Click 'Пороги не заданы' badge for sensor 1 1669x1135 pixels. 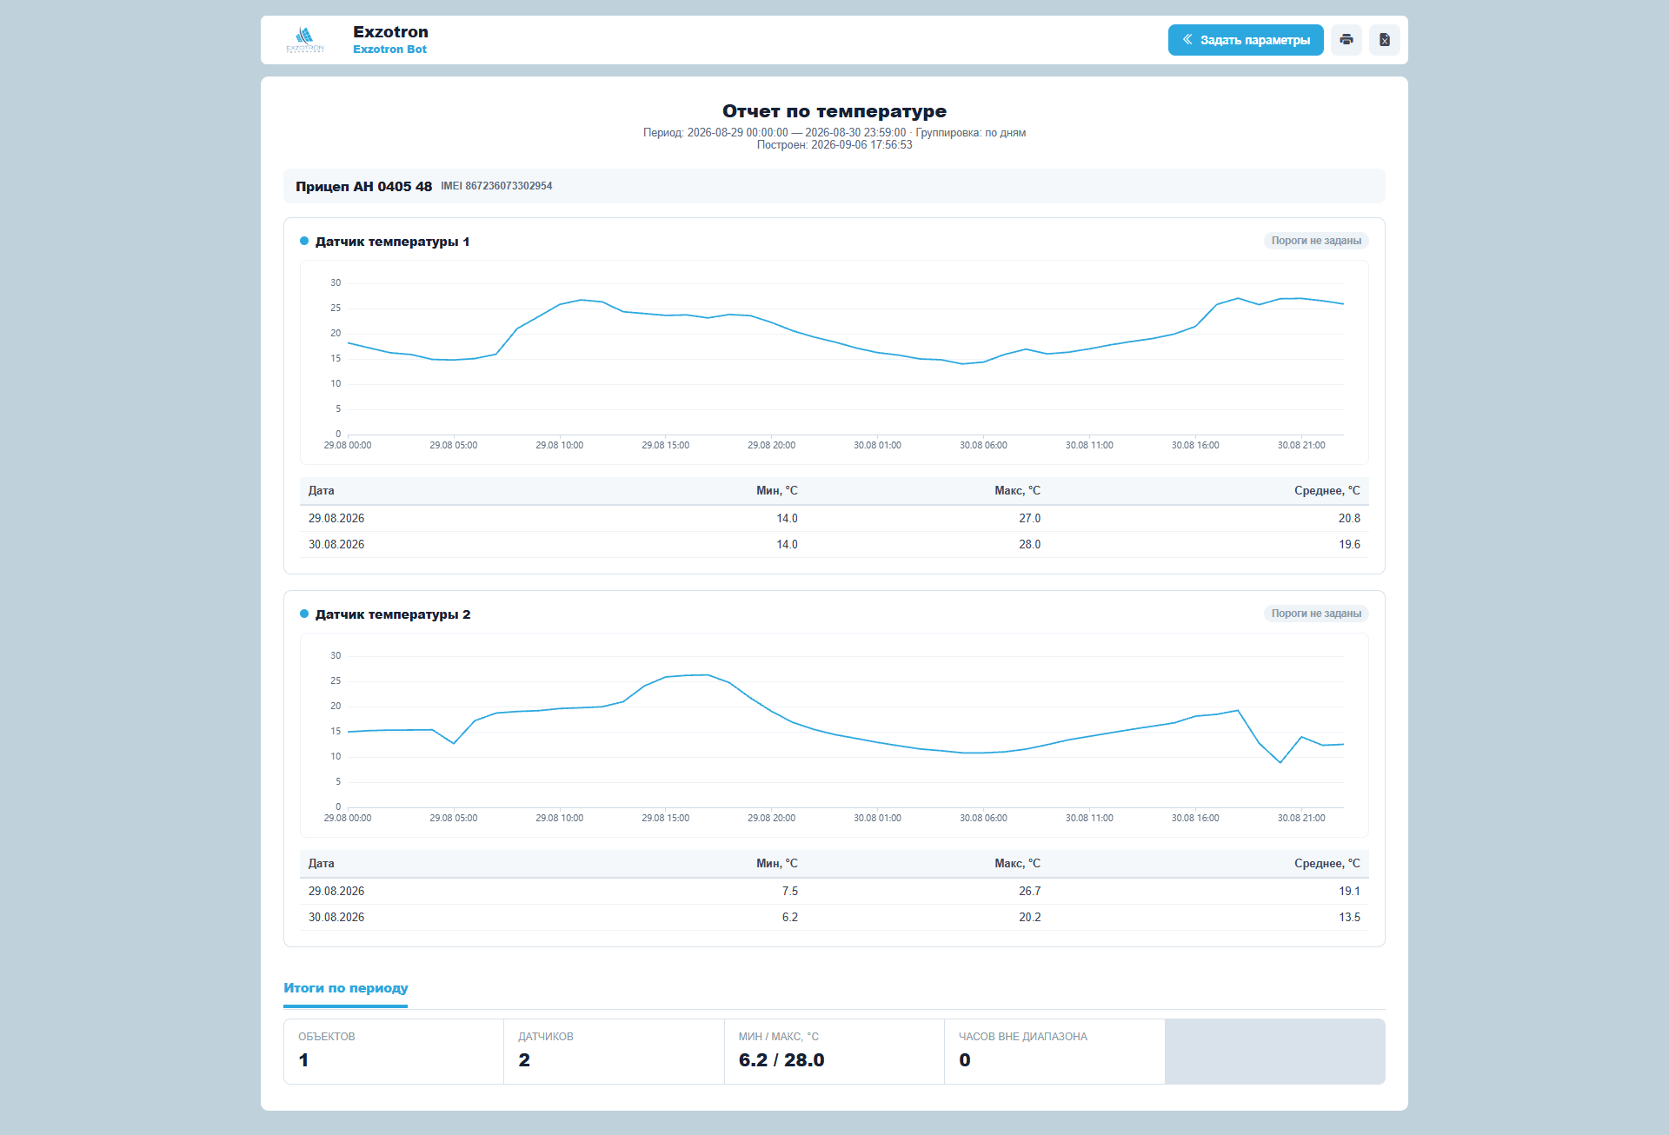tap(1316, 241)
